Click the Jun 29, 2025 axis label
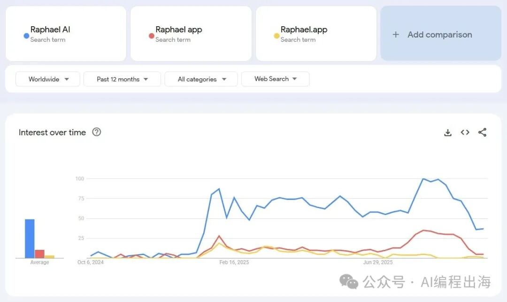507x302 pixels. point(377,262)
